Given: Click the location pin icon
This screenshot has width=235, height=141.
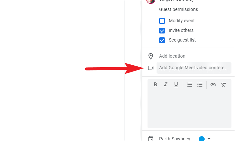Looking at the screenshot, I should click(x=151, y=56).
